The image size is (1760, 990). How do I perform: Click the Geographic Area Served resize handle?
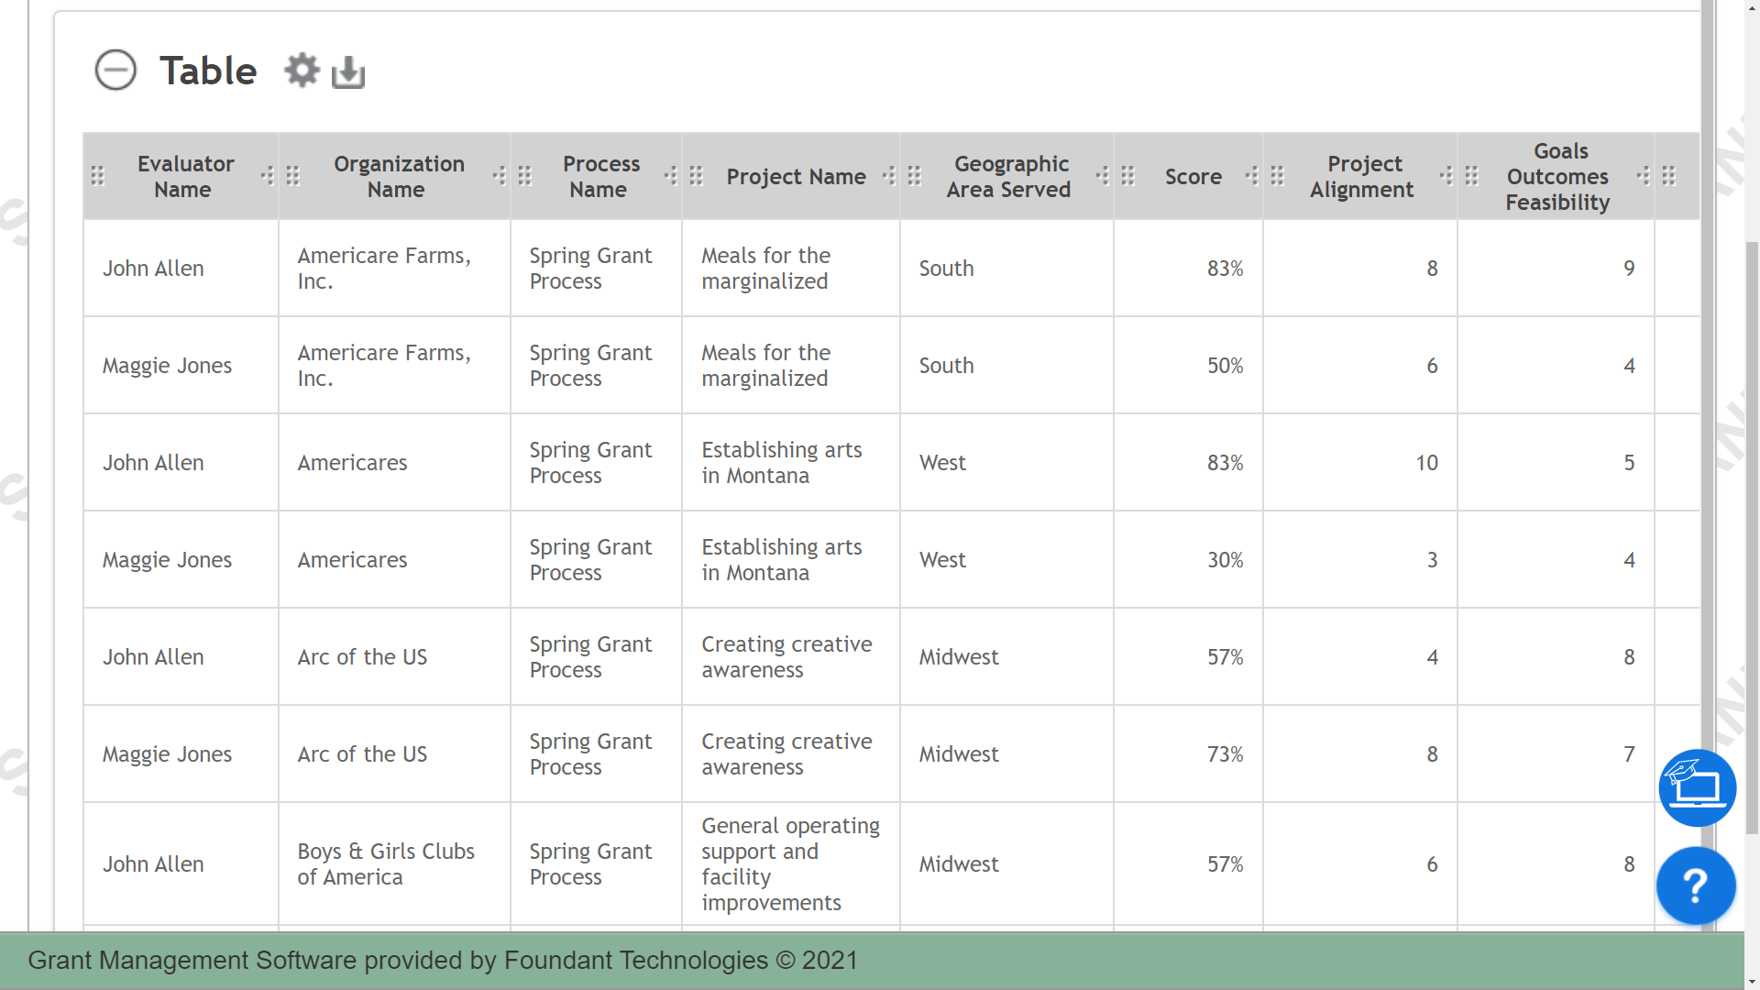point(1103,176)
